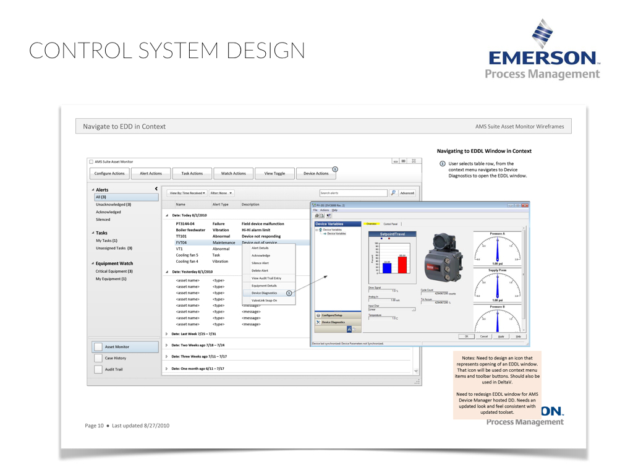Expand the Date: One month ago group

167,369
